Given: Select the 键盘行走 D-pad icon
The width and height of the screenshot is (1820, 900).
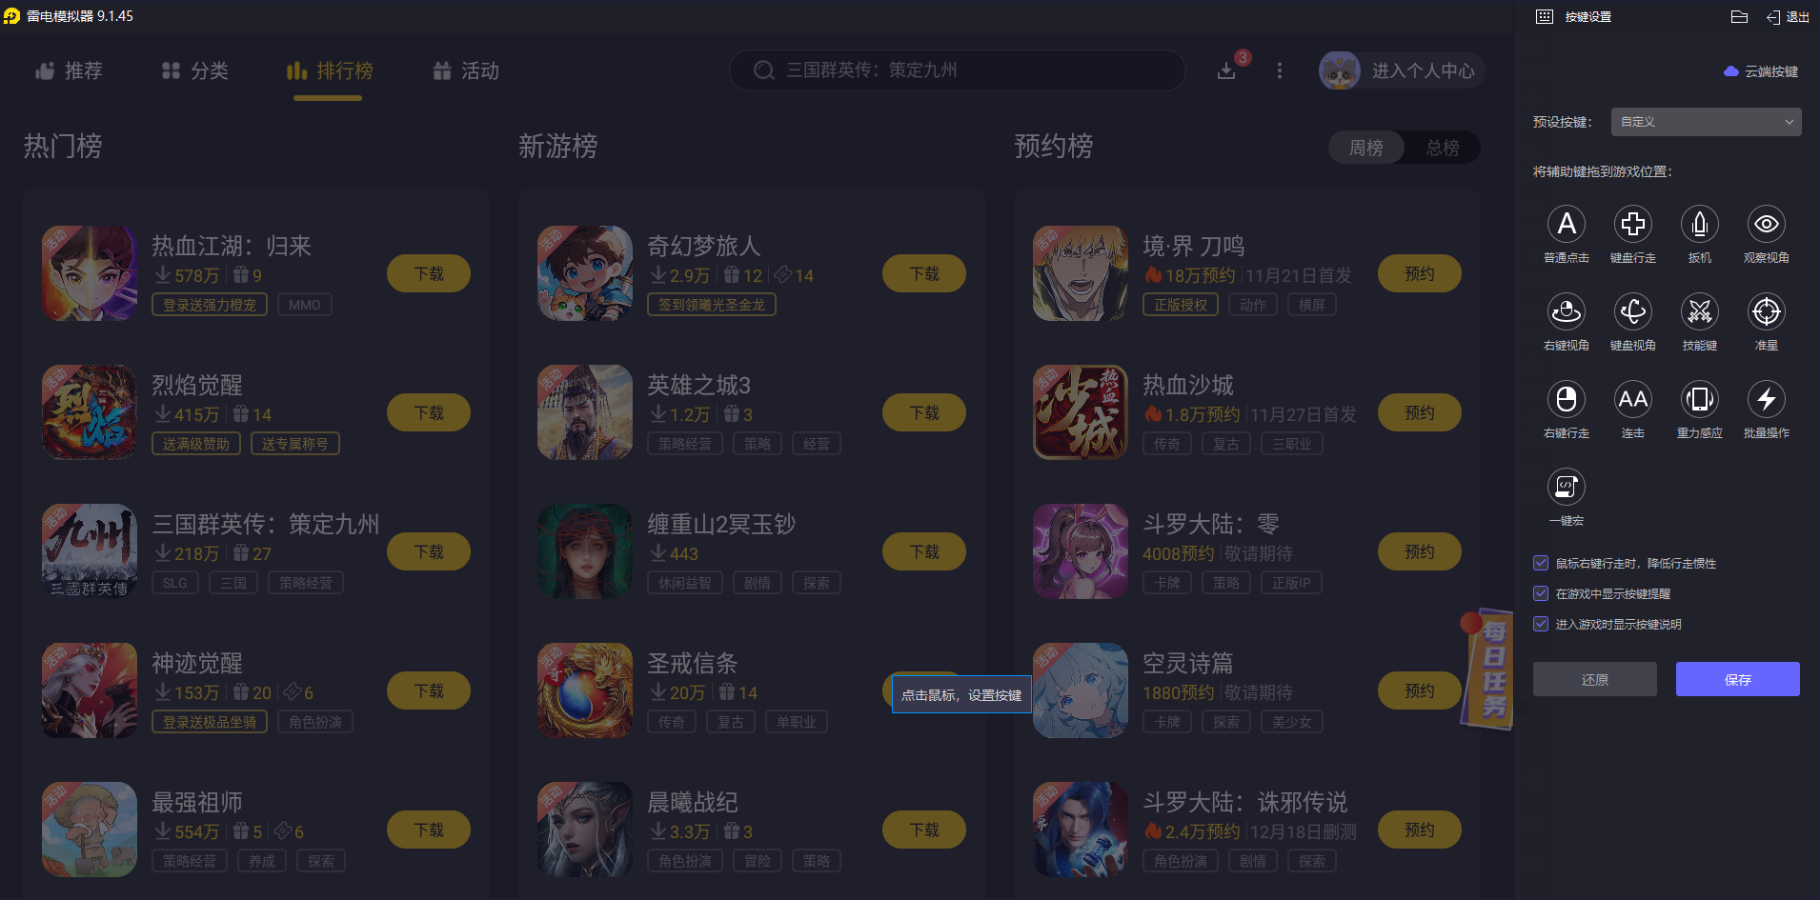Looking at the screenshot, I should 1632,225.
